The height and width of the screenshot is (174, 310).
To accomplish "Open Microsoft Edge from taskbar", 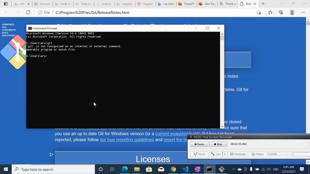I will 125,169.
